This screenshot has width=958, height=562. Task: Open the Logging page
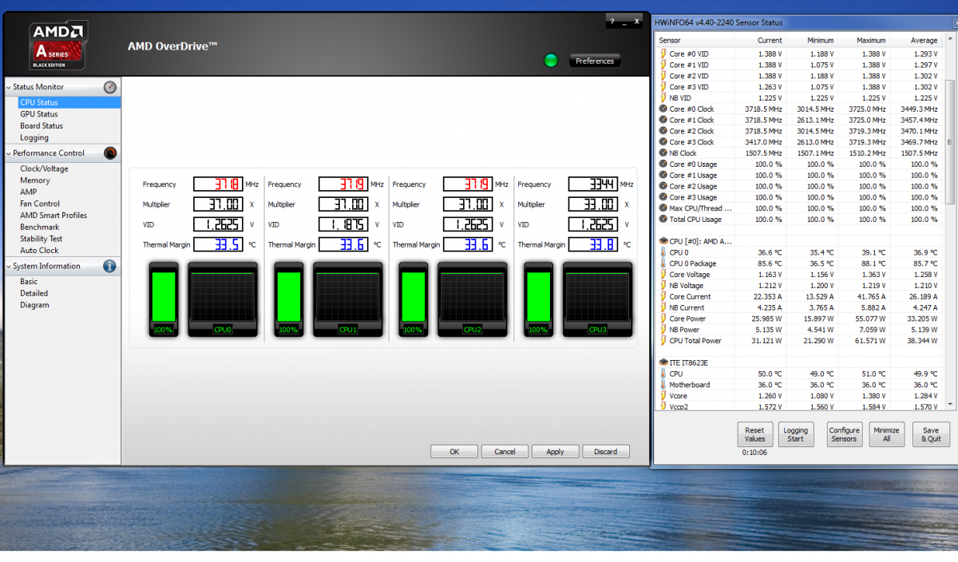[34, 138]
